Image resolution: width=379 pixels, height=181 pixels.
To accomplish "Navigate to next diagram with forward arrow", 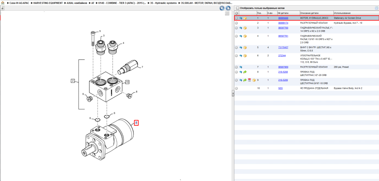I will (227, 8).
